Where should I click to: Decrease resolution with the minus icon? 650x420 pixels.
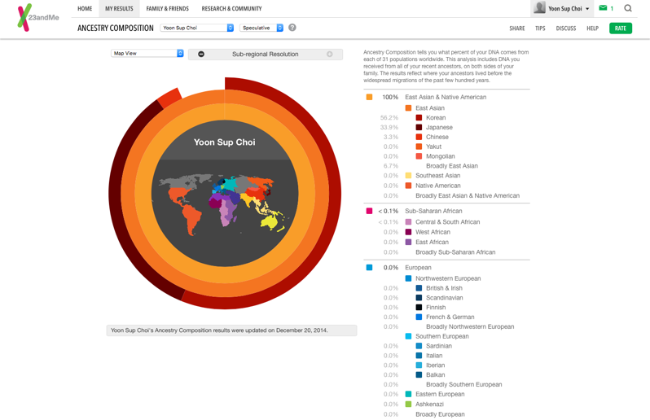tap(201, 55)
